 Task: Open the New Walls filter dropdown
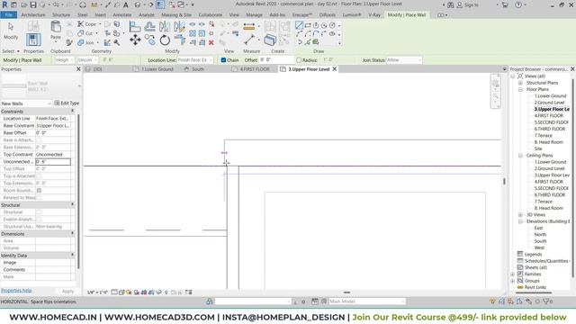pyautogui.click(x=26, y=103)
